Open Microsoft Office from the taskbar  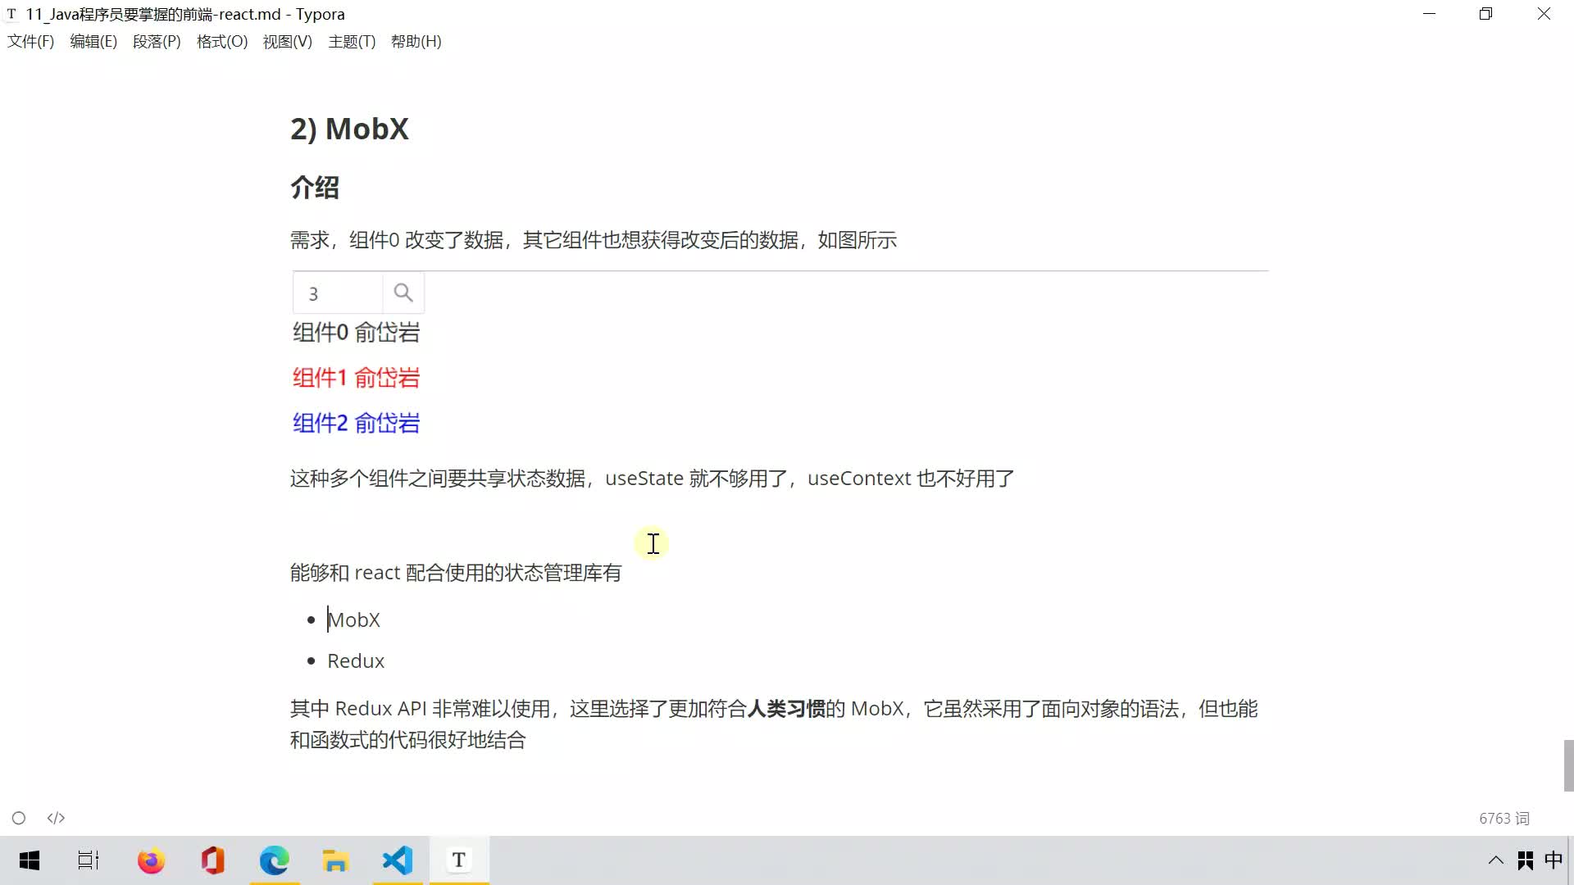click(x=212, y=860)
